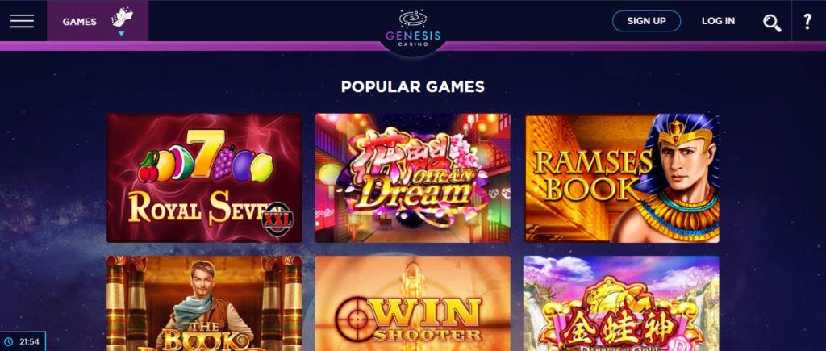This screenshot has height=351, width=826.
Task: Click the Log In link
Action: point(718,21)
